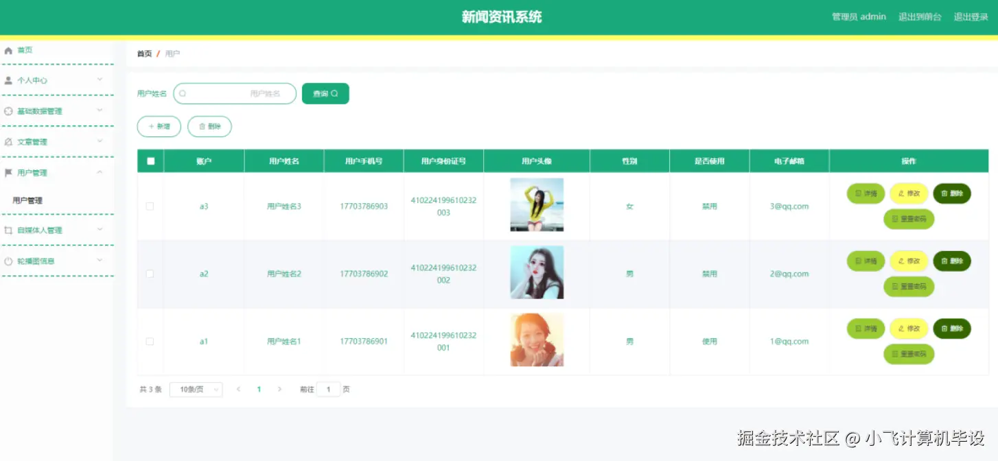Image resolution: width=998 pixels, height=461 pixels.
Task: Open 首页 in the sidebar menu
Action: click(56, 50)
